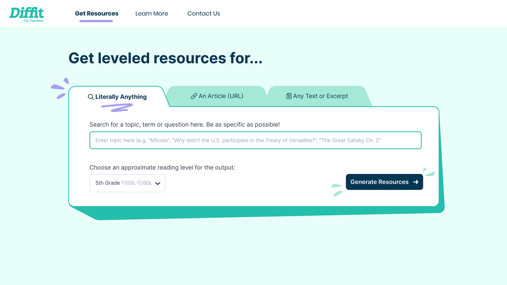Click the Get leveled resources for heading
This screenshot has height=285, width=507.
[165, 58]
